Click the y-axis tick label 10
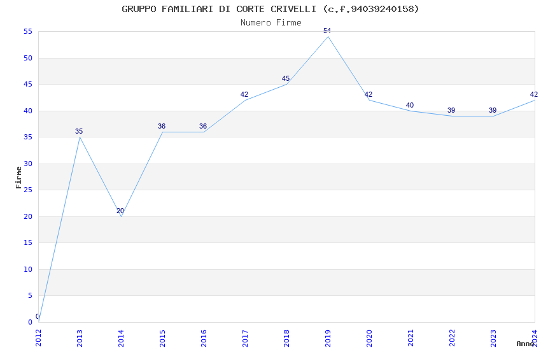This screenshot has width=541, height=350. coord(28,269)
